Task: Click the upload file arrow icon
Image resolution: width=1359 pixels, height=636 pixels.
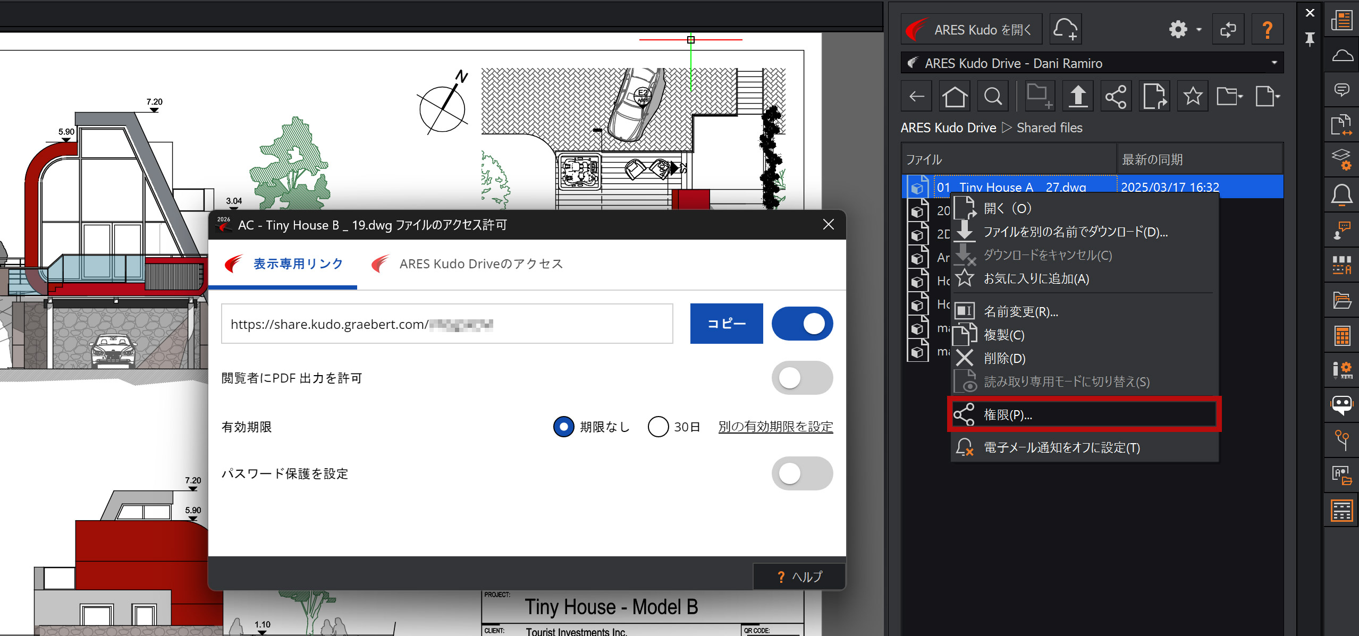Action: 1077,96
